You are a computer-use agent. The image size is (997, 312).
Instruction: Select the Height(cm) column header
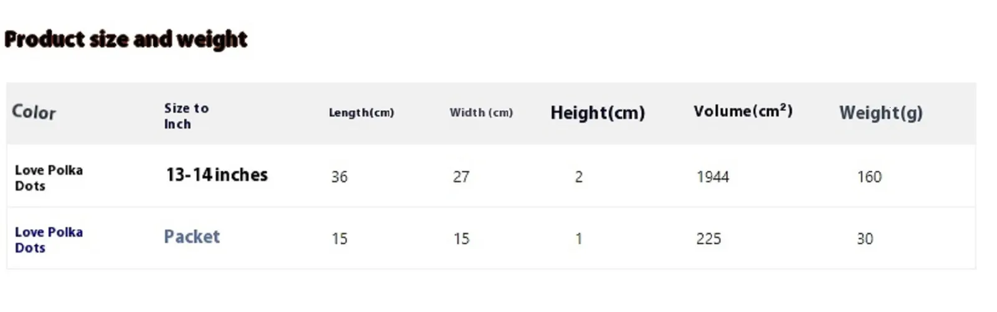[x=597, y=113]
